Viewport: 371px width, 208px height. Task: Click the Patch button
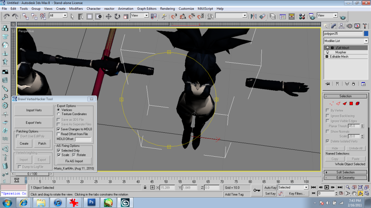tap(42, 143)
